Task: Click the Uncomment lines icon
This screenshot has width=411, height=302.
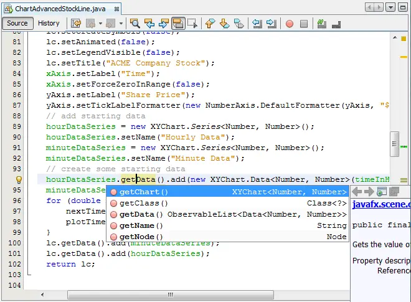Action: [336, 25]
